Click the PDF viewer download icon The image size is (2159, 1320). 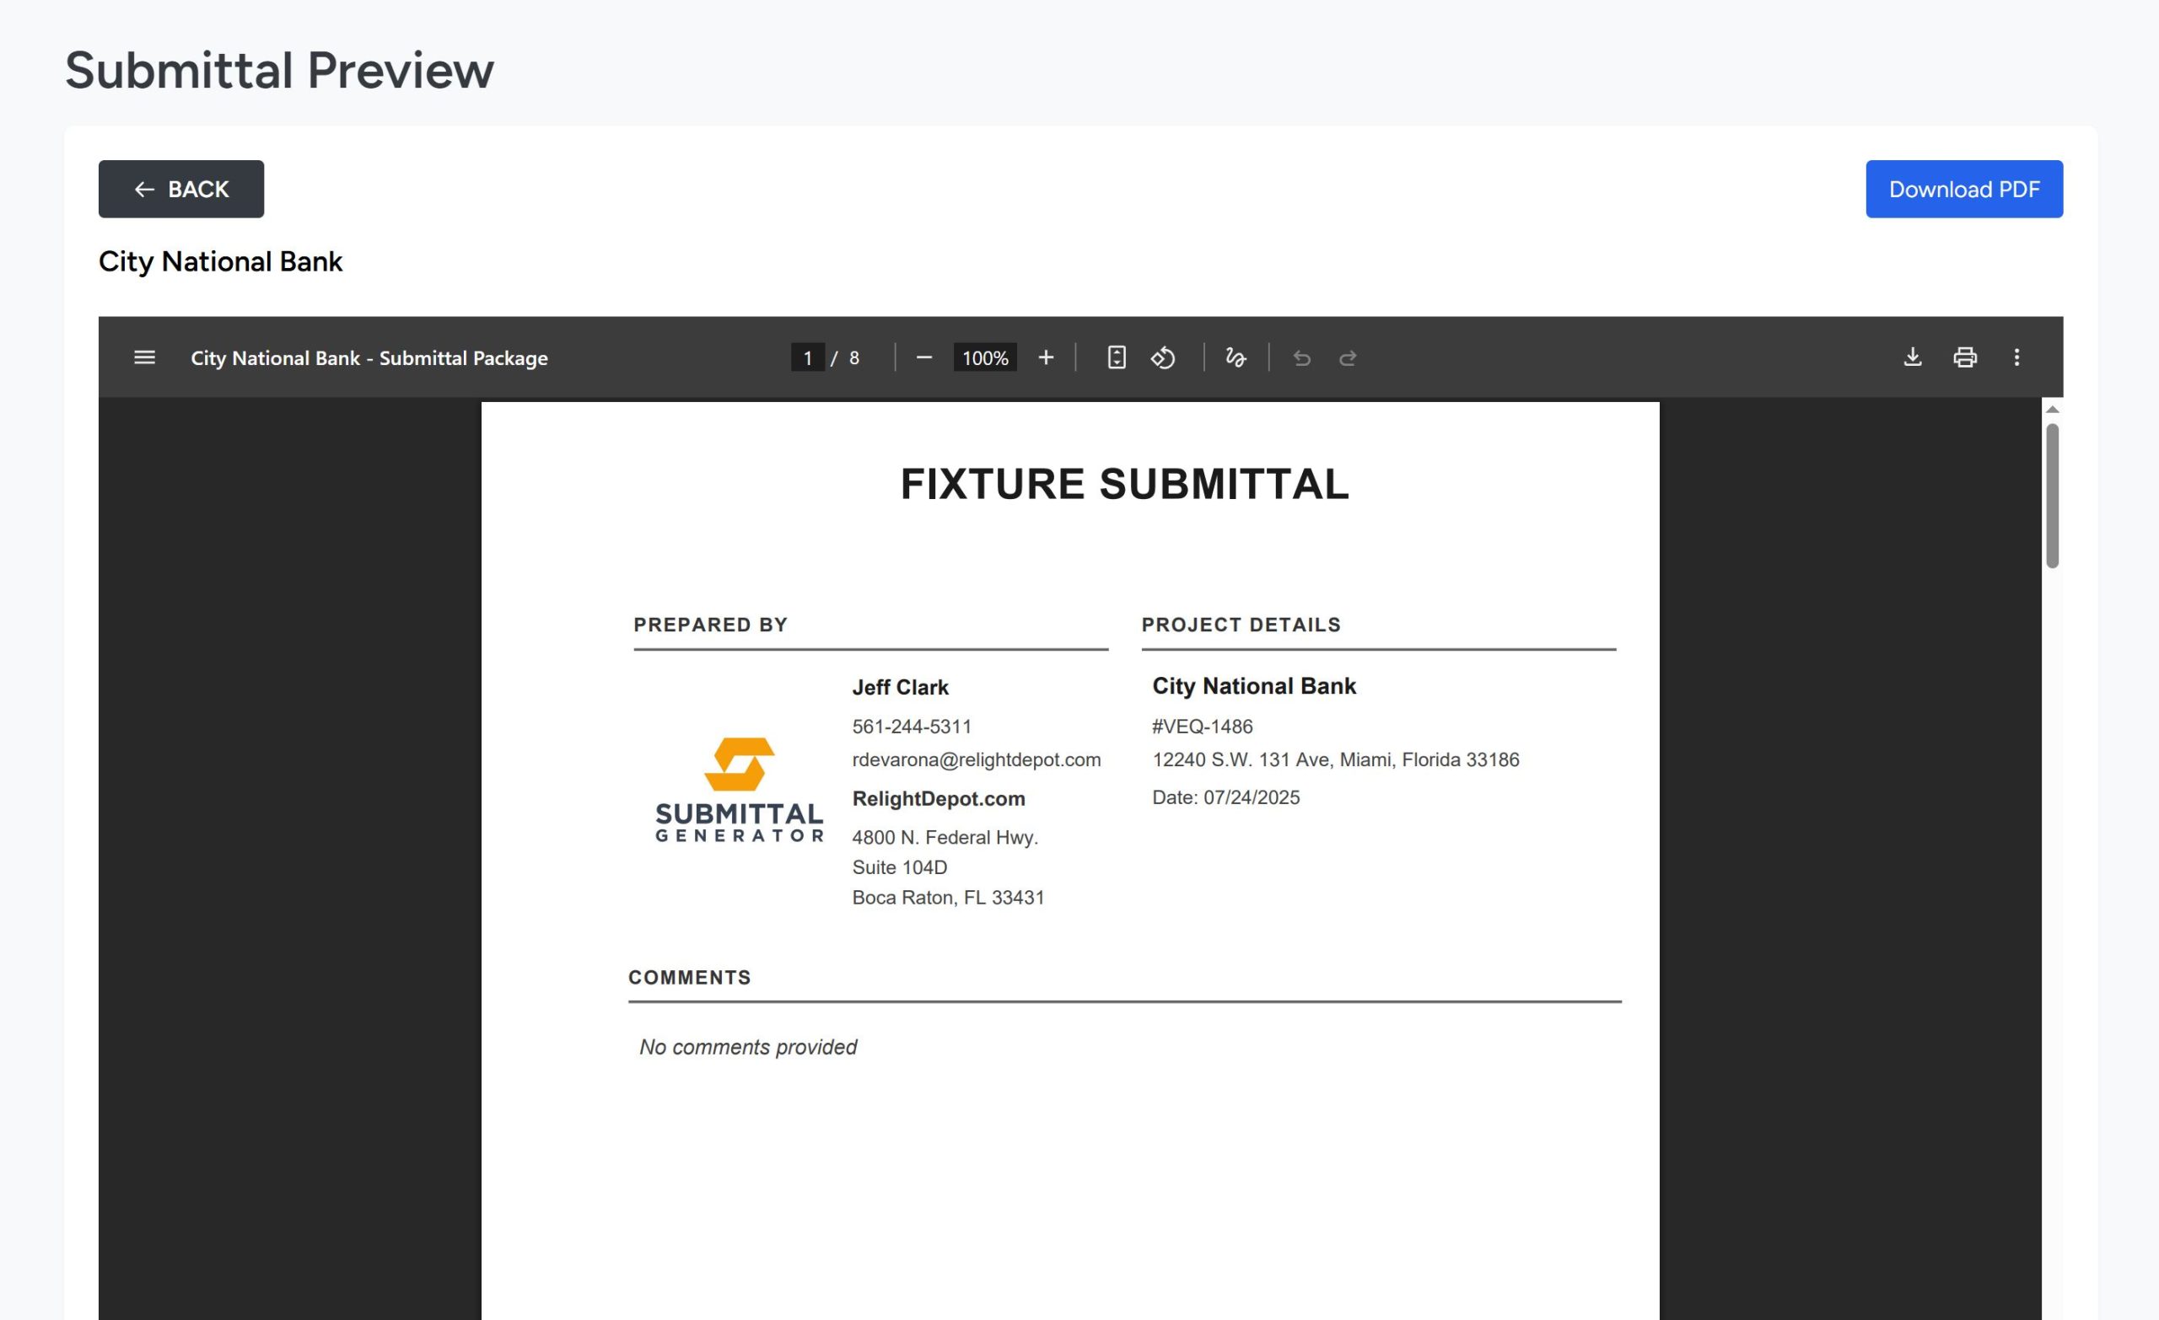(1913, 357)
